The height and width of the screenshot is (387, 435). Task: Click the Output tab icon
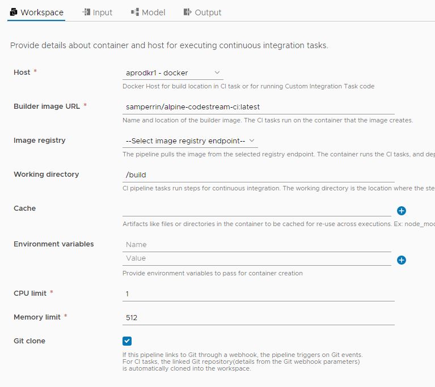[188, 12]
